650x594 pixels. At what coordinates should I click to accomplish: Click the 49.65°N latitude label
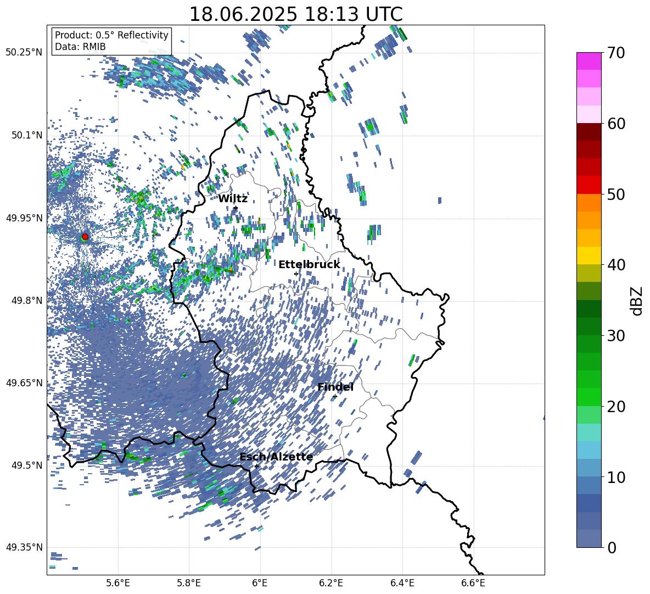[24, 382]
